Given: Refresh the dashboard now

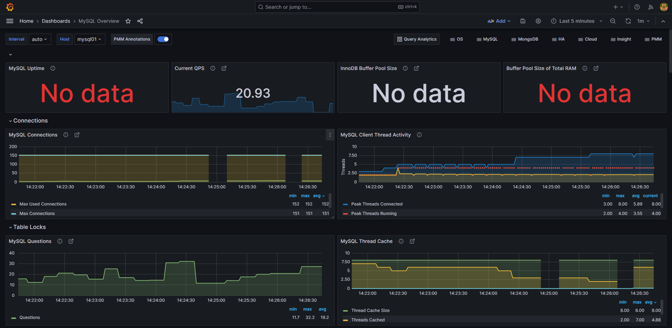Looking at the screenshot, I should pos(628,21).
